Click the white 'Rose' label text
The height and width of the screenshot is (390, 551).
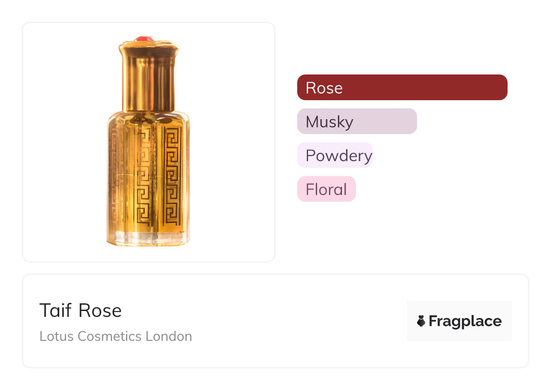click(x=324, y=88)
